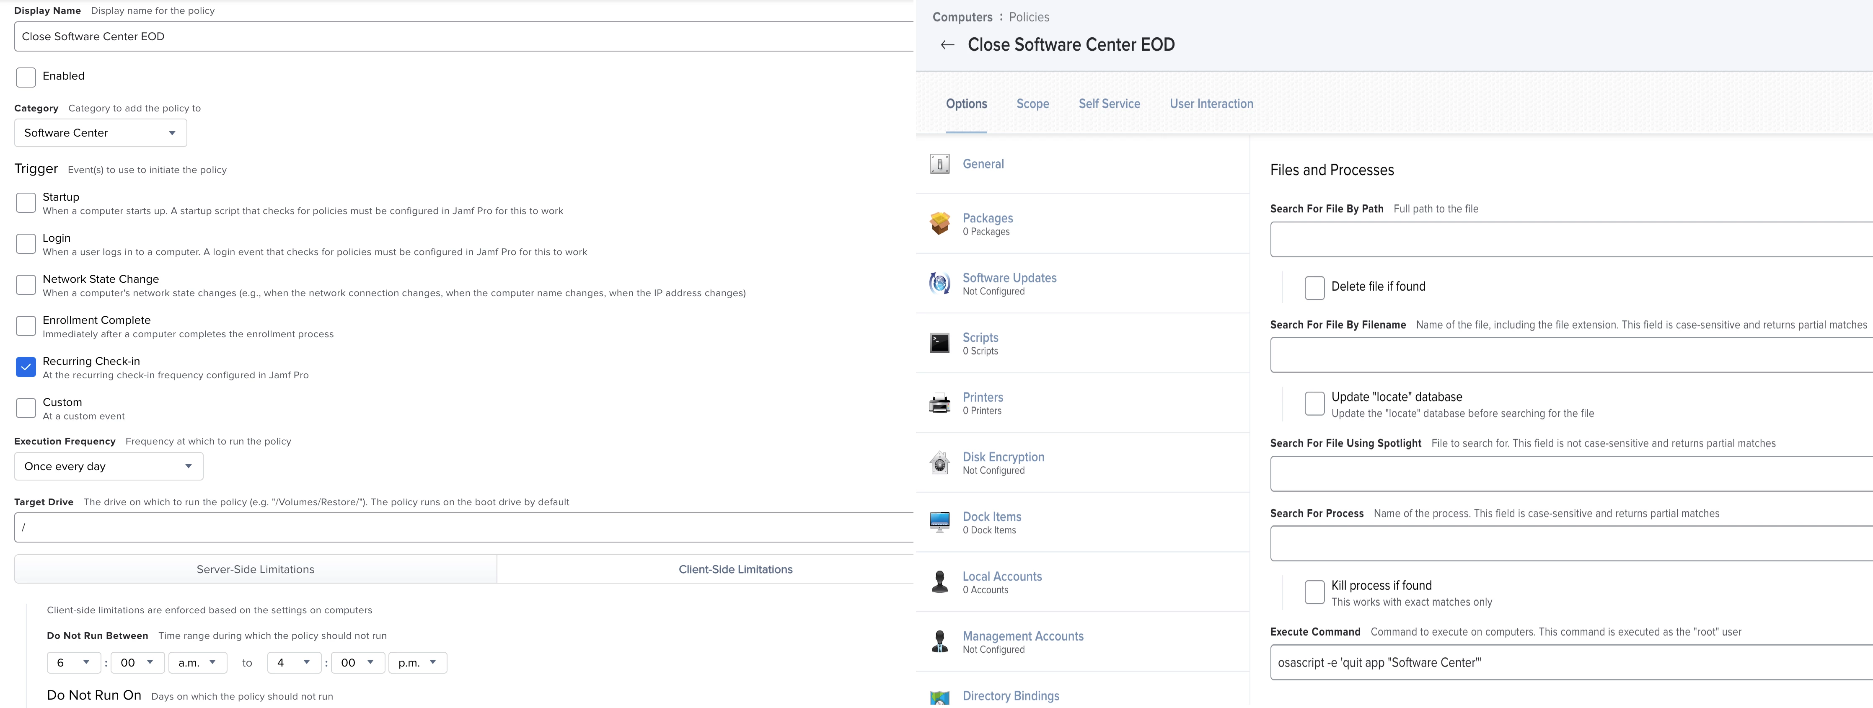Viewport: 1873px width, 708px height.
Task: Tick Delete file if found
Action: coord(1314,288)
